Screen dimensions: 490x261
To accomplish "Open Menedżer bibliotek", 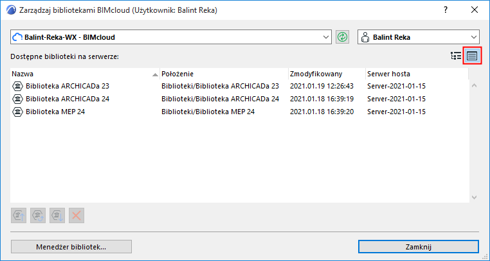I will pos(71,247).
